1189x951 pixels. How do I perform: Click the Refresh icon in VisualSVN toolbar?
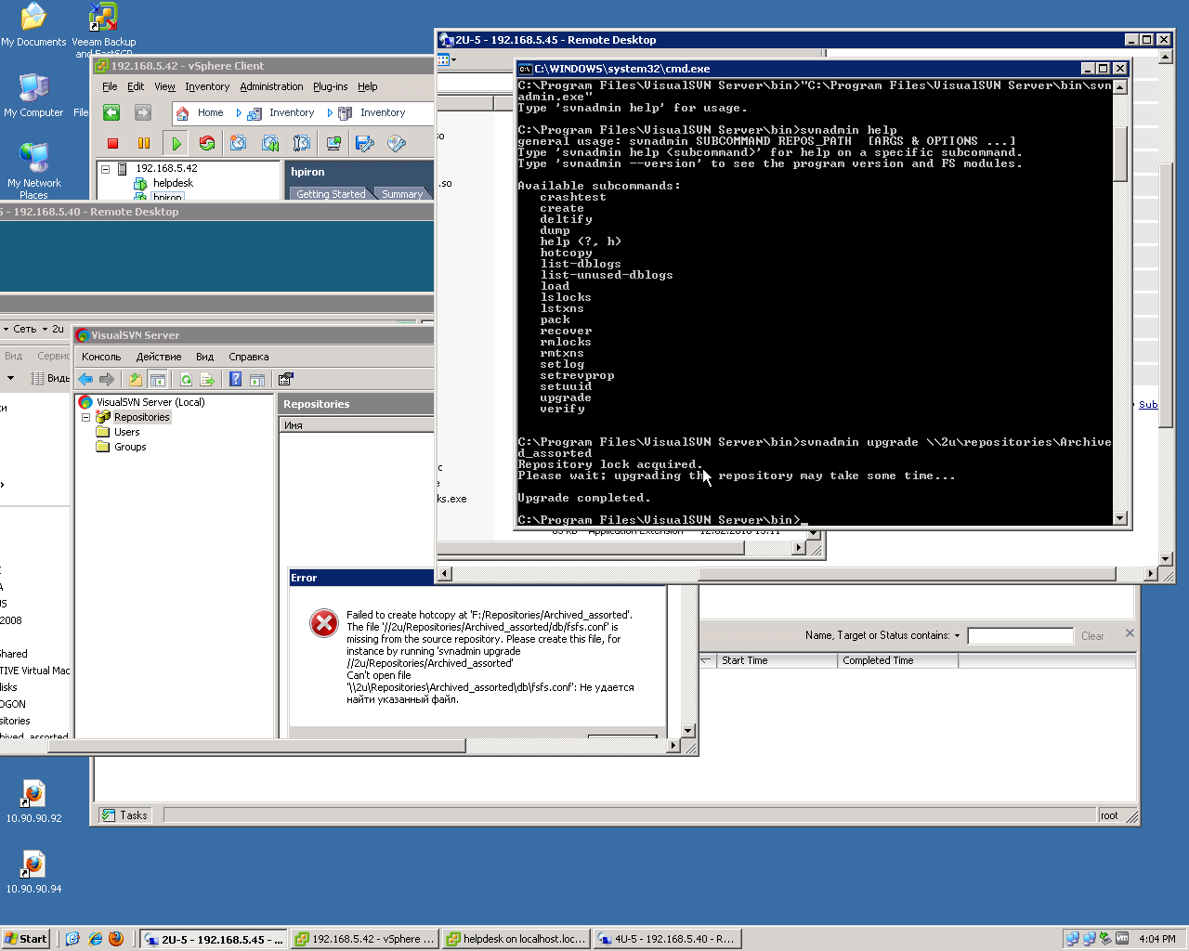click(x=186, y=379)
